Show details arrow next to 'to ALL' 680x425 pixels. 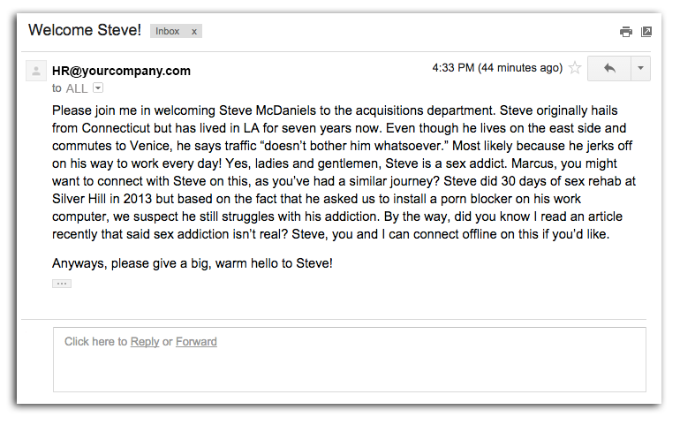coord(98,87)
